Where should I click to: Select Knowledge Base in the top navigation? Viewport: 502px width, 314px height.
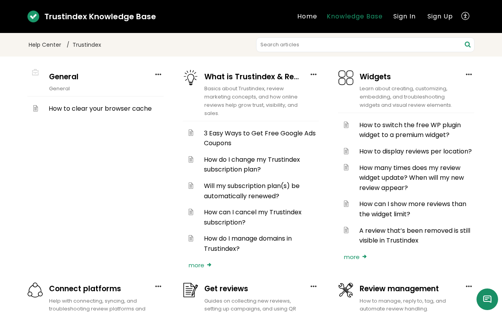pos(355,16)
